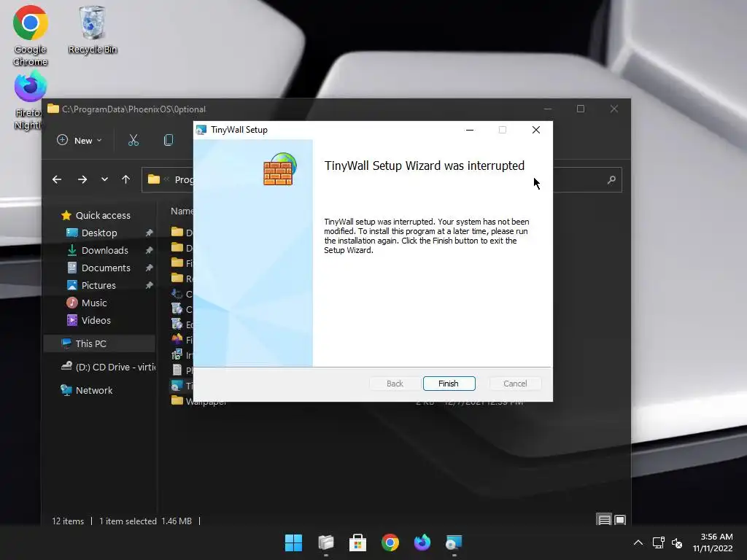Click the Name column header

coord(182,211)
